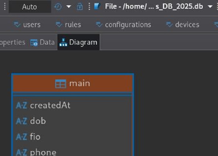Viewport: 218px width, 156px height.
Task: Open the rules editor tab
Action: pyautogui.click(x=68, y=25)
